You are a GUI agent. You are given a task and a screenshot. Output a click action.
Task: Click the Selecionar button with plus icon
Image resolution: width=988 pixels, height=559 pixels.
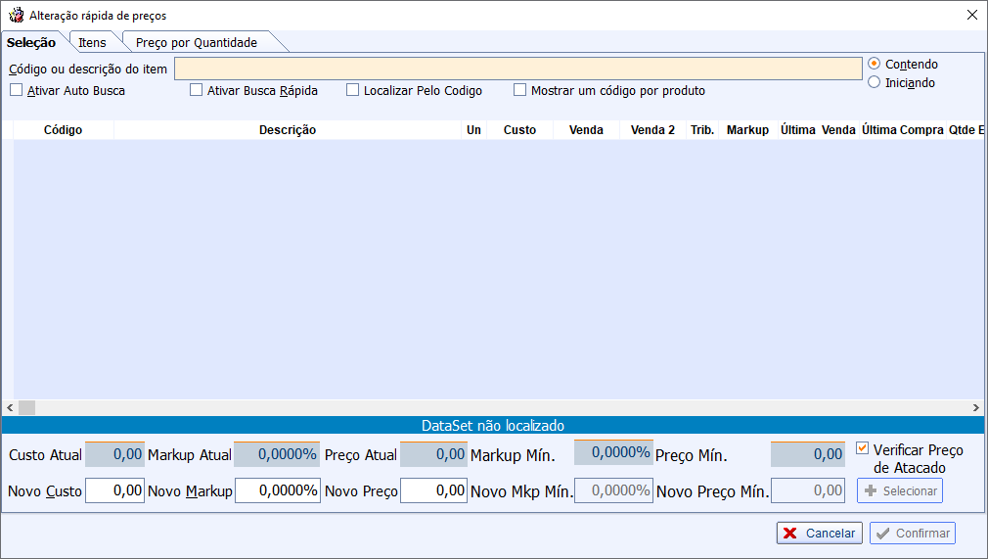click(900, 490)
